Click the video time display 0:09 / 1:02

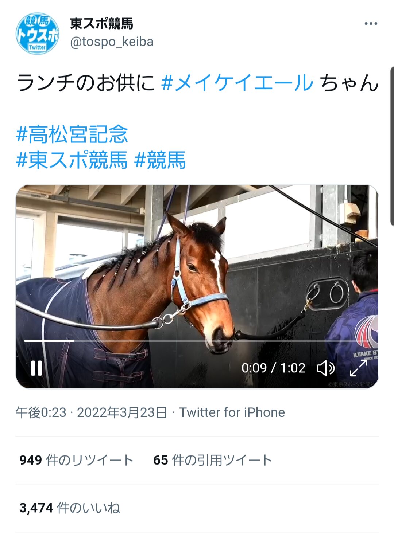(273, 368)
